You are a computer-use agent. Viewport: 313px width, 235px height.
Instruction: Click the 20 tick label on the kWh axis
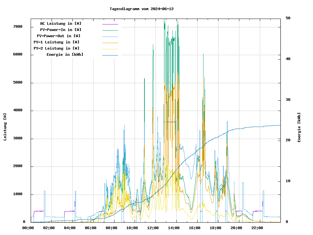coord(288,140)
